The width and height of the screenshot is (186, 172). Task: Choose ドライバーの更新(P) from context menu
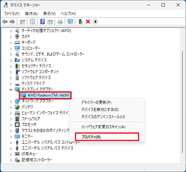(x=96, y=102)
